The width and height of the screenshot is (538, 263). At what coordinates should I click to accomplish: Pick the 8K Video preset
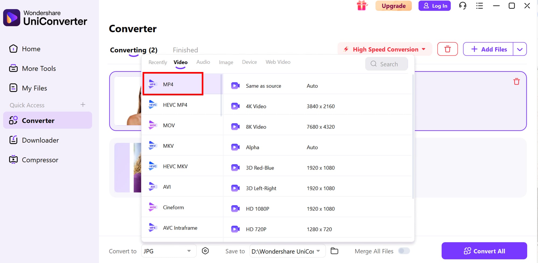tap(318, 127)
